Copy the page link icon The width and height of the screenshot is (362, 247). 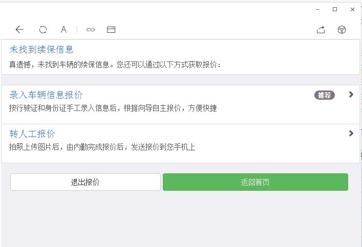[x=91, y=30]
